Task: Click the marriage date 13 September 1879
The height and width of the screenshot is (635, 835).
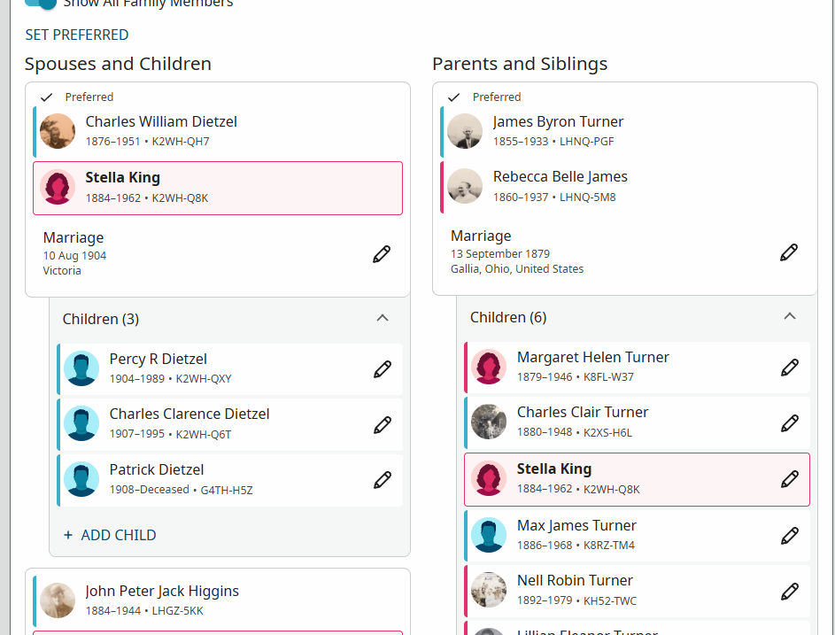Action: pyautogui.click(x=500, y=254)
